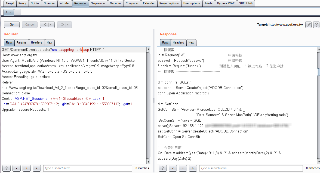
Task: Click the Accept-Encoding: gzip, deflate line
Action: click(x=26, y=77)
